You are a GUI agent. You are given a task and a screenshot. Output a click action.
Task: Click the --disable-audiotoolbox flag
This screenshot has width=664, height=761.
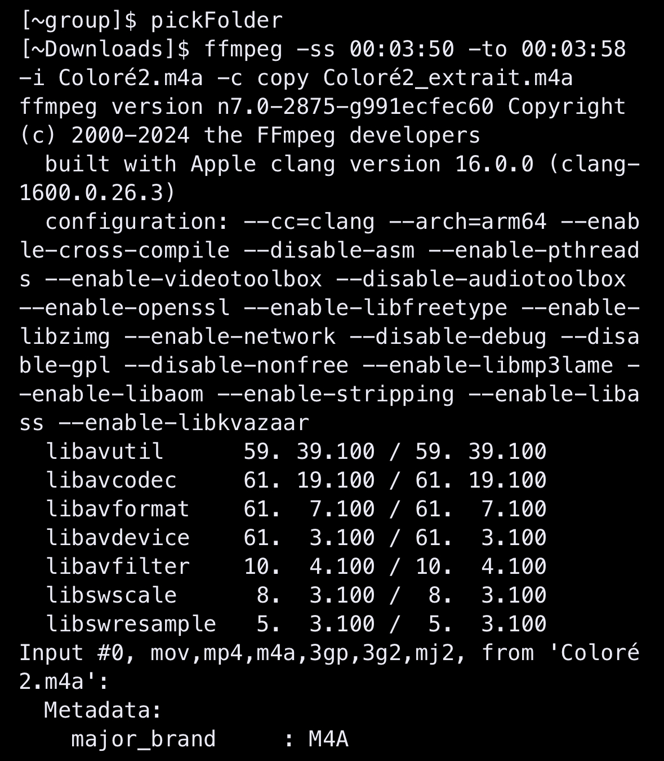coord(480,280)
